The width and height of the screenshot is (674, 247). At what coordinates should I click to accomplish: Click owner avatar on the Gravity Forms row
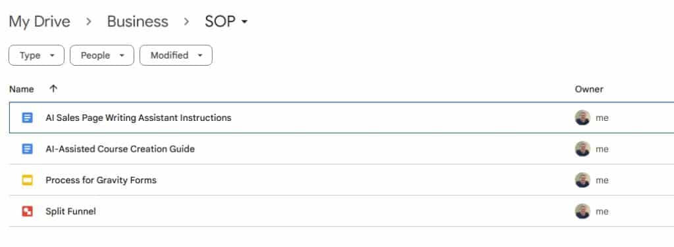coord(583,180)
